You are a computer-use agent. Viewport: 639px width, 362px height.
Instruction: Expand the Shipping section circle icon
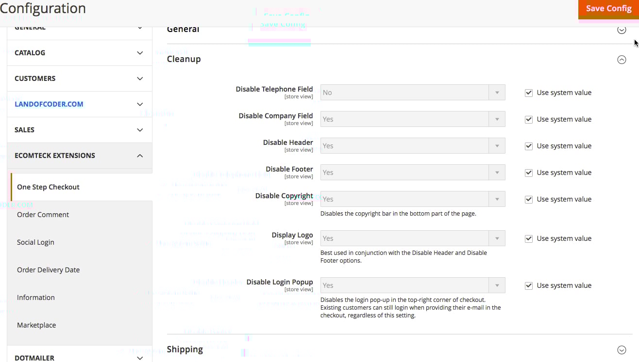622,350
